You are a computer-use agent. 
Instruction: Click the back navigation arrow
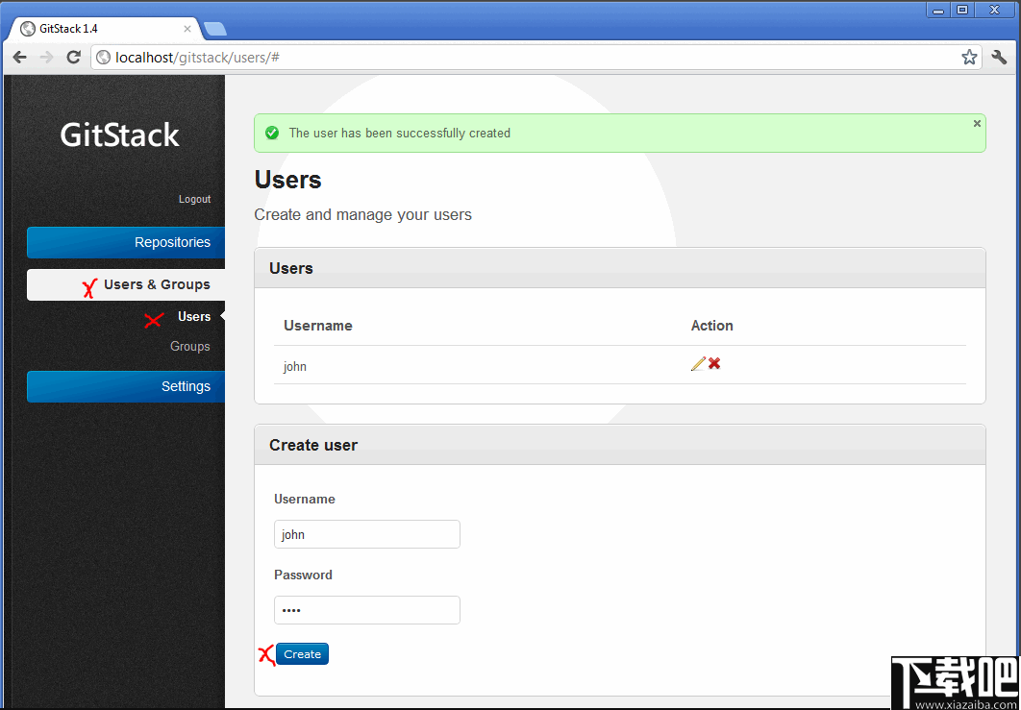pos(19,57)
